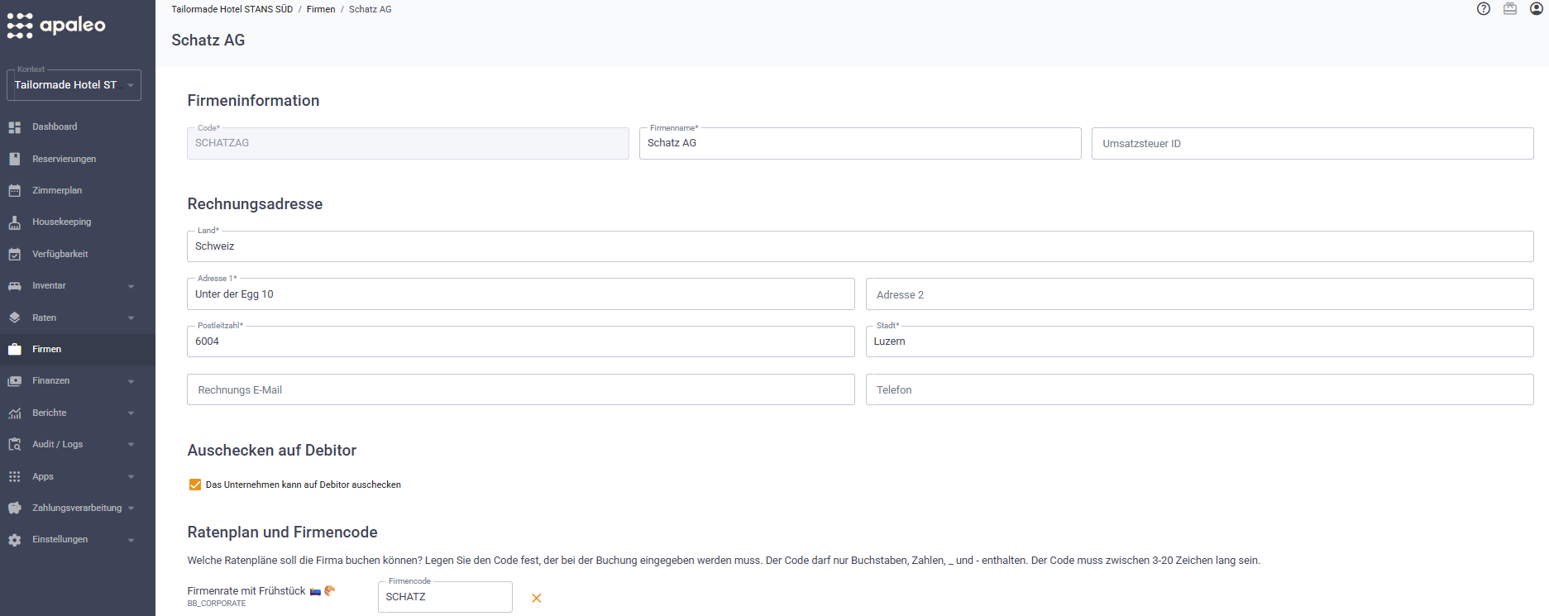Click the Rechnungs E-Mail field
The width and height of the screenshot is (1549, 616).
(x=521, y=389)
